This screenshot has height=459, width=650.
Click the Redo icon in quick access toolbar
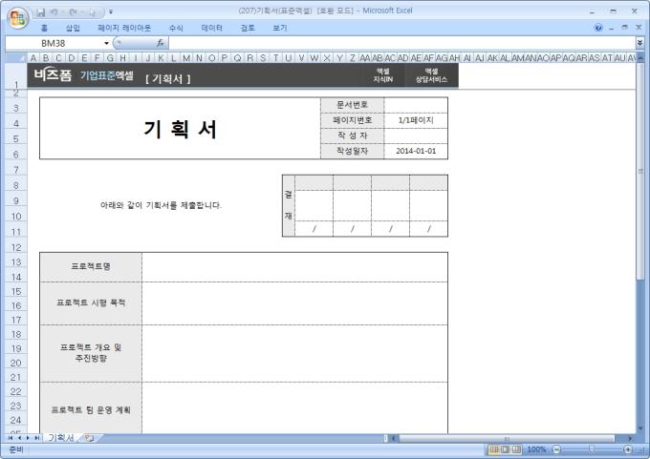pos(74,12)
